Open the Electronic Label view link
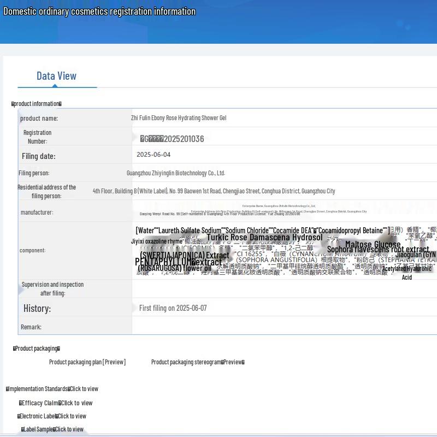This screenshot has width=437, height=437. coord(52,416)
